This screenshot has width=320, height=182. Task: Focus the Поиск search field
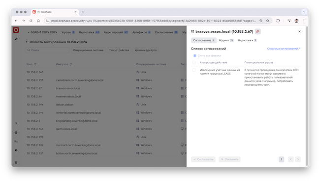tap(47, 50)
